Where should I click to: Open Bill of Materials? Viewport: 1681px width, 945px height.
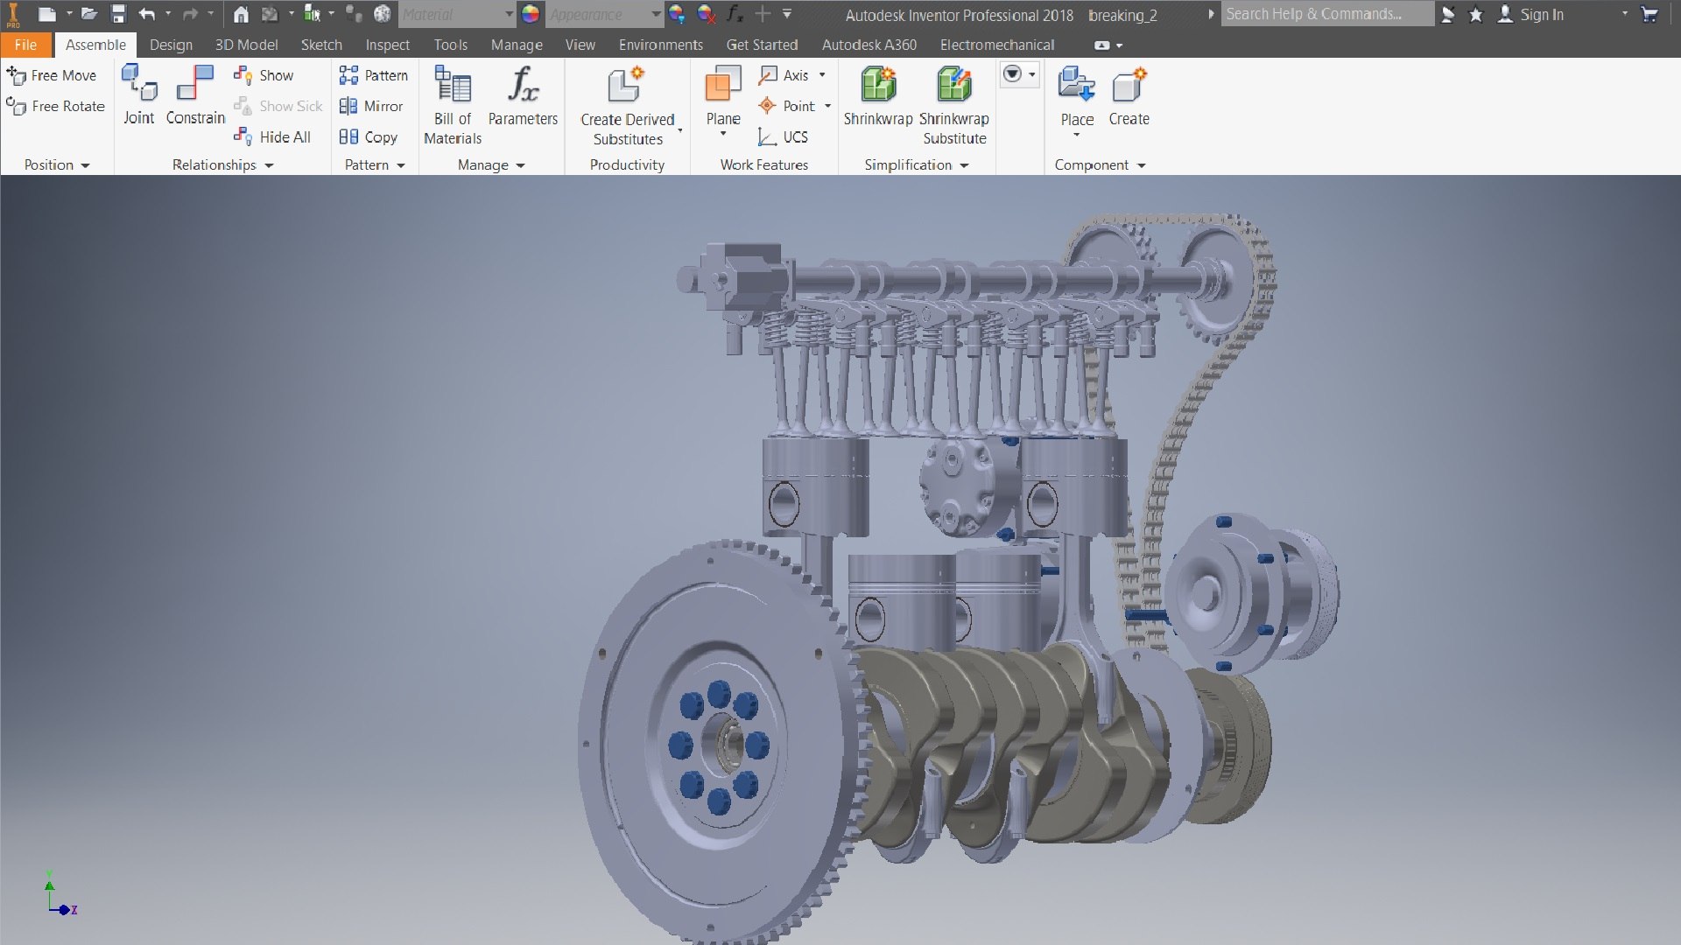453,105
